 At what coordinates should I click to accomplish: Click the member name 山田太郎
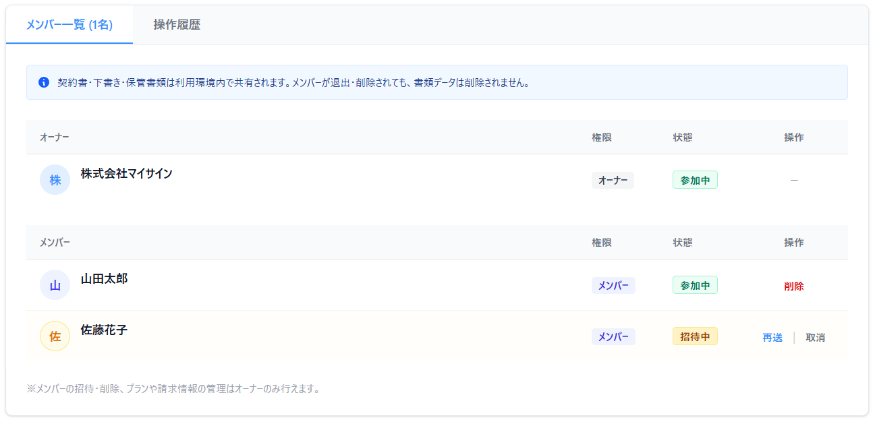(105, 279)
